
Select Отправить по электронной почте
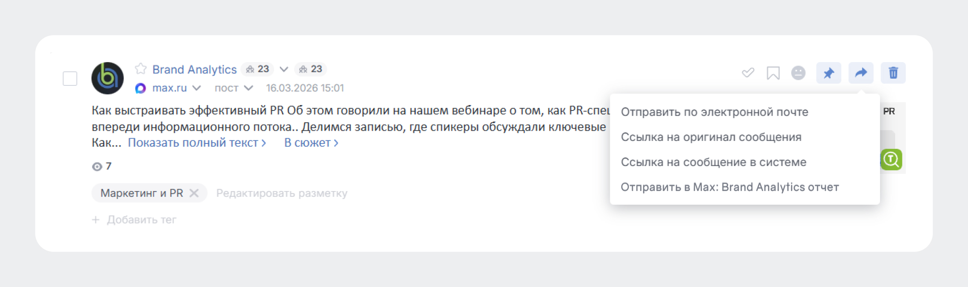click(x=715, y=111)
